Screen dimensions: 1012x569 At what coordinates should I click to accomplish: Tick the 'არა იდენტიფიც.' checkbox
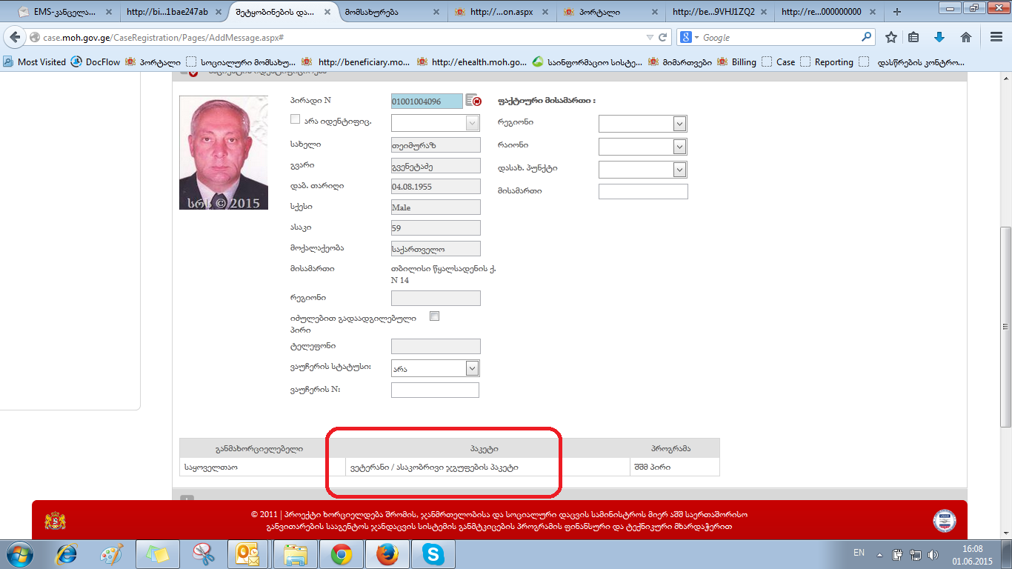[x=296, y=119]
